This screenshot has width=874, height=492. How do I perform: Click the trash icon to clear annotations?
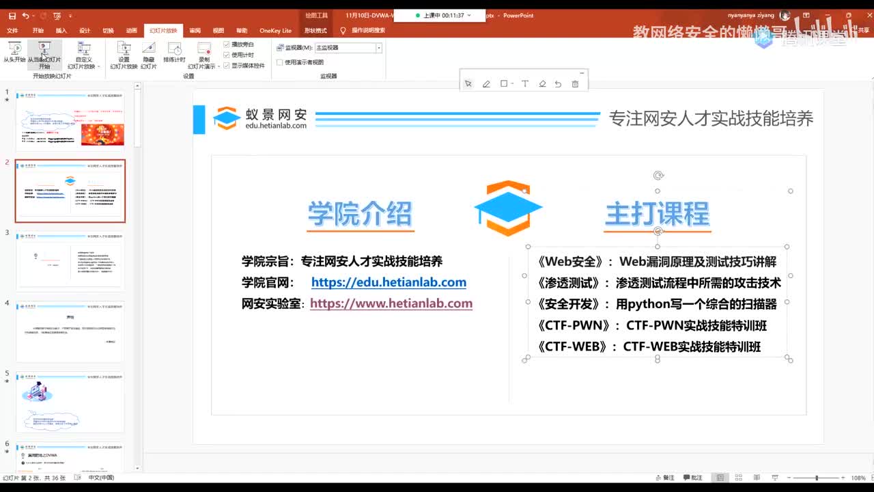pos(575,84)
